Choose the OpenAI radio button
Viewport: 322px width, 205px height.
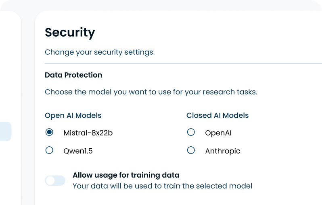(191, 132)
